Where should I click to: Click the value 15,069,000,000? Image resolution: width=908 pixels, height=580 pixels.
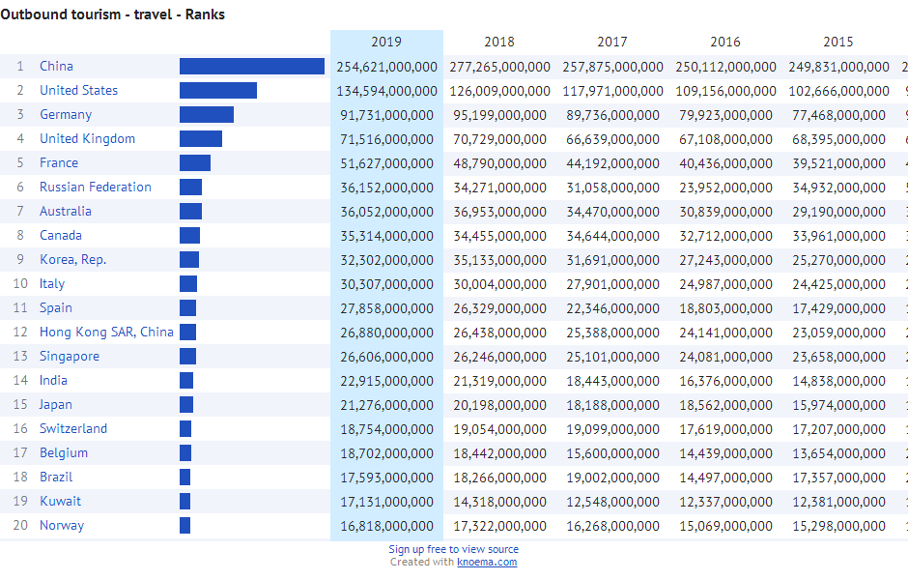pyautogui.click(x=725, y=526)
